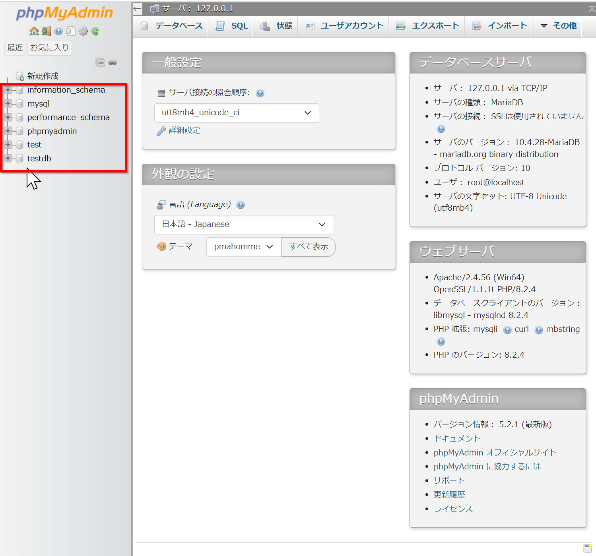Click the 最近 recent tables button
The width and height of the screenshot is (596, 556).
click(15, 48)
